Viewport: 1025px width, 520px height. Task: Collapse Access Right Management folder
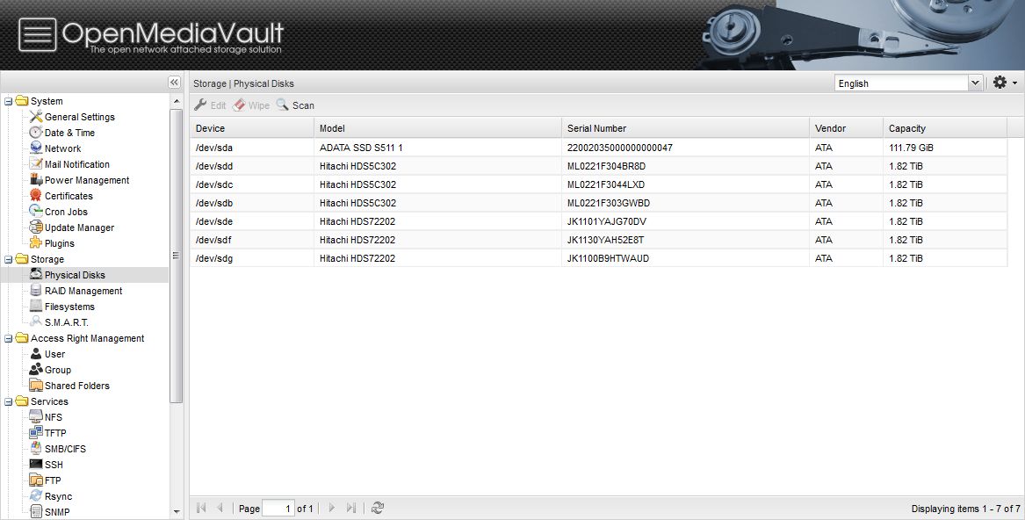(x=9, y=339)
